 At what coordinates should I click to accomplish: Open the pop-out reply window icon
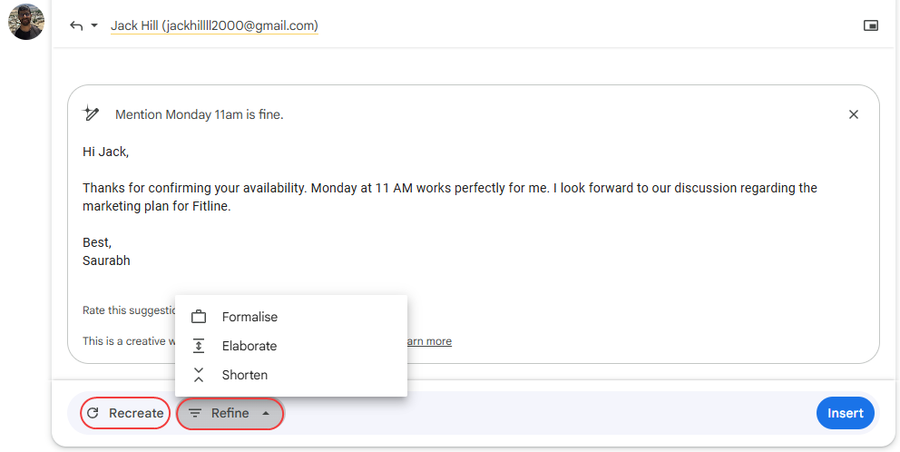[871, 25]
